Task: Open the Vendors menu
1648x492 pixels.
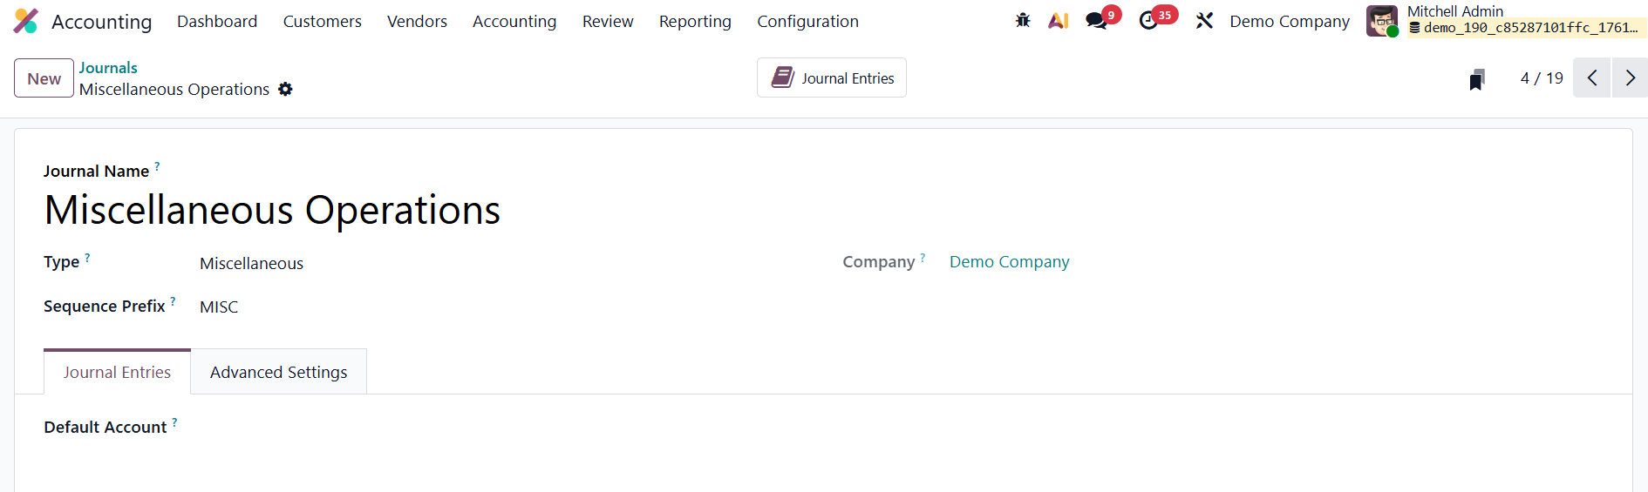Action: pyautogui.click(x=417, y=21)
